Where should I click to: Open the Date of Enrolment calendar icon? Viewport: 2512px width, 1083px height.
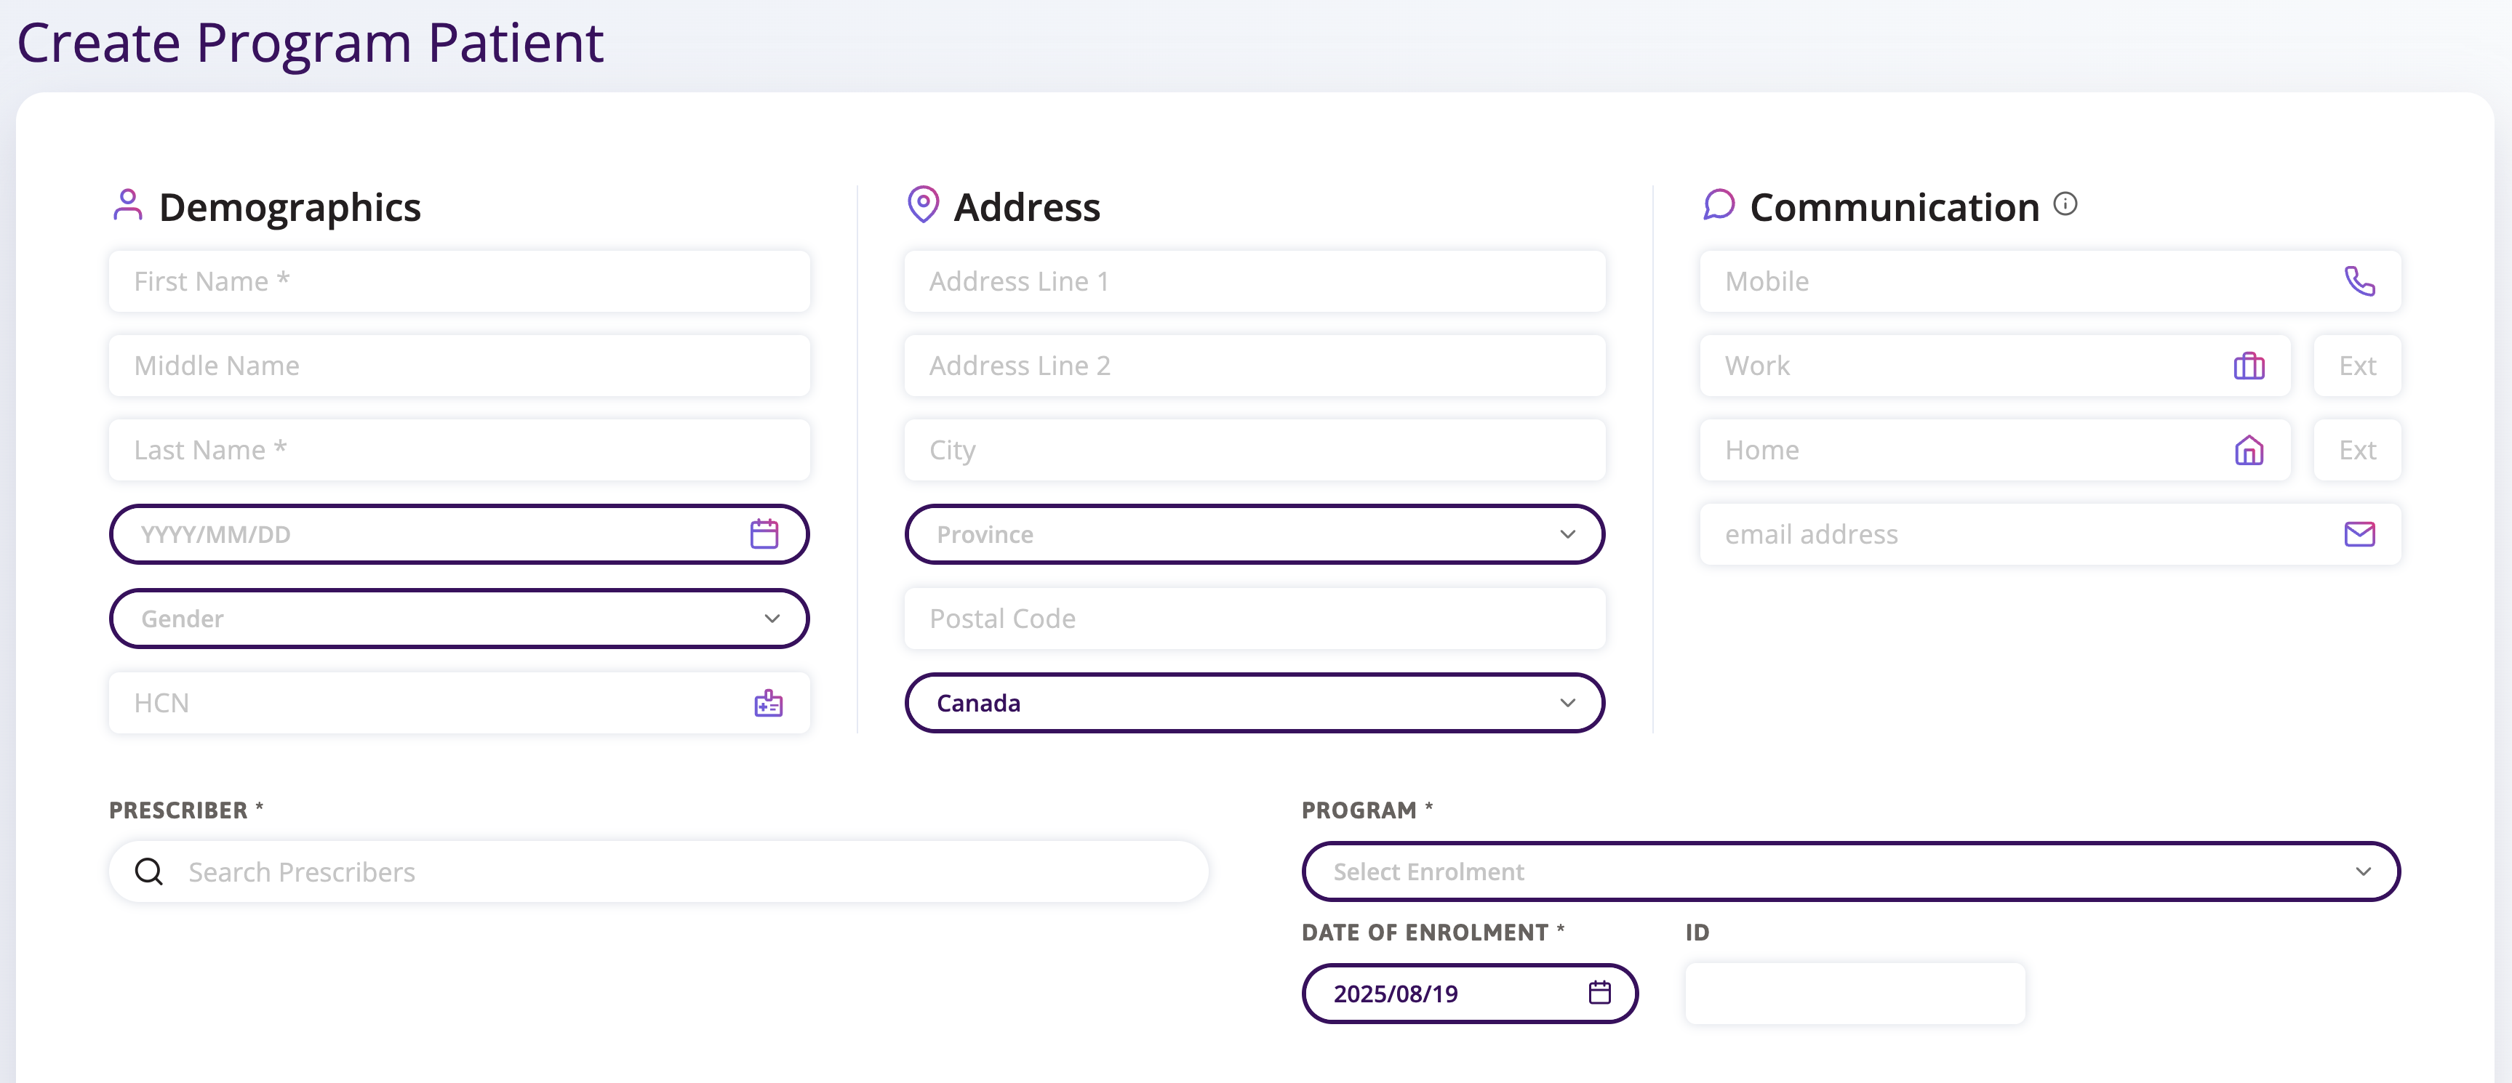click(1599, 992)
